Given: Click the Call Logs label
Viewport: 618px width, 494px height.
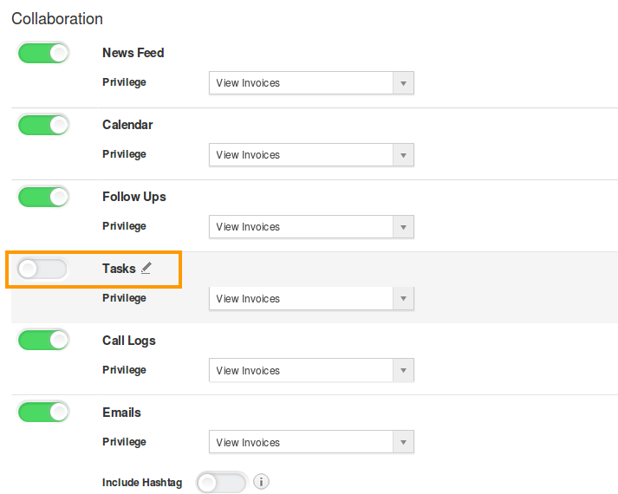Looking at the screenshot, I should coord(129,341).
